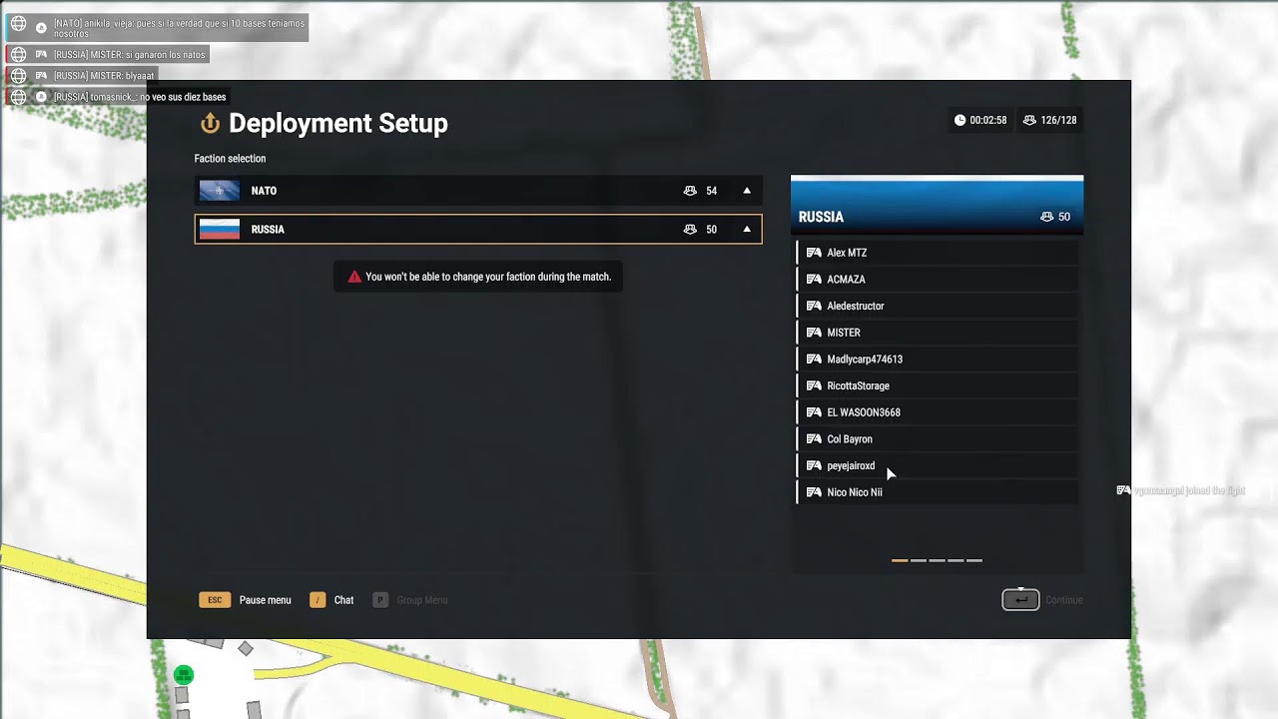Click chat message 'no veo sus diez bases'

(x=183, y=97)
